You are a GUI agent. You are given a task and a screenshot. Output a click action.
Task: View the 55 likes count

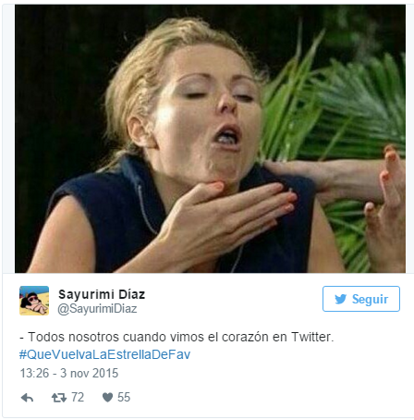[124, 398]
